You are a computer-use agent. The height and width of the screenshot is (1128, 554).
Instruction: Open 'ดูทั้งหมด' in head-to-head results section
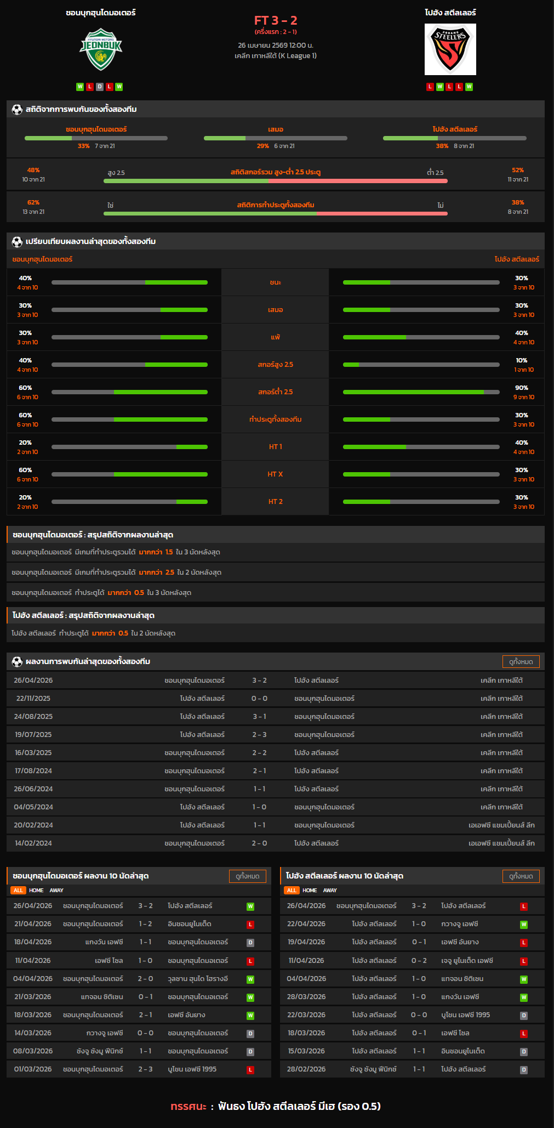pos(521,662)
